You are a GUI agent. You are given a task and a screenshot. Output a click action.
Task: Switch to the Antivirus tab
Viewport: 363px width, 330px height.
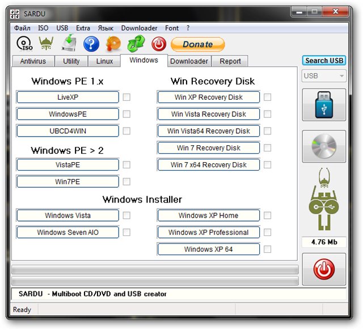[33, 61]
